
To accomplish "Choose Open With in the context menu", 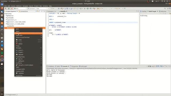I will pyautogui.click(x=28, y=35).
